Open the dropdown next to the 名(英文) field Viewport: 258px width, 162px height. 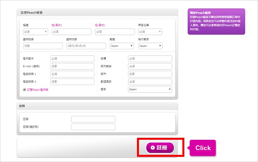150,32
